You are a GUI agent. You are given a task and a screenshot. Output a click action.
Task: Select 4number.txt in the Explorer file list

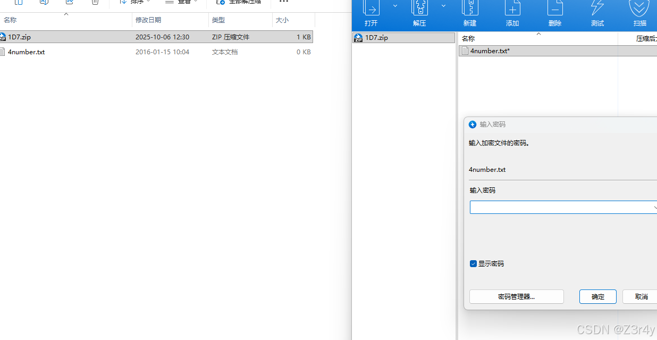coord(156,52)
